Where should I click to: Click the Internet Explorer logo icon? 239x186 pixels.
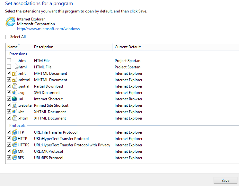click(10, 21)
